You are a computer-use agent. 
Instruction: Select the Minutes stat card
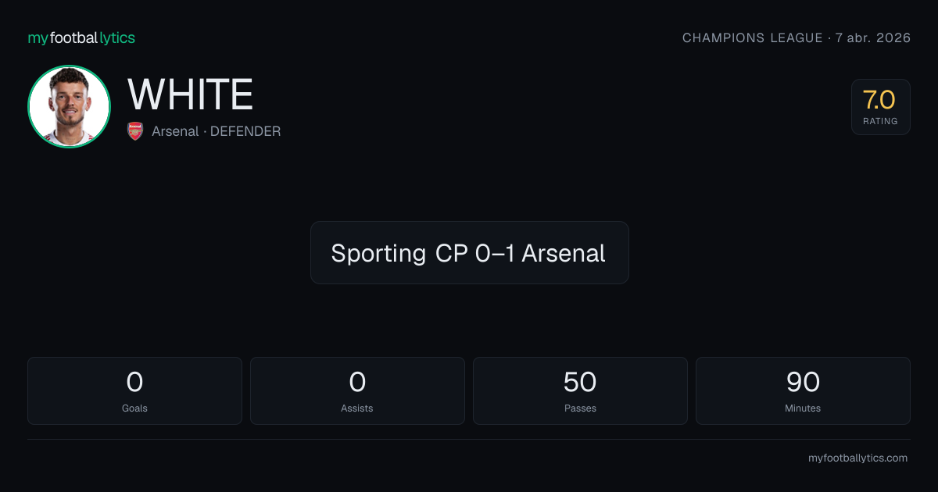click(803, 390)
